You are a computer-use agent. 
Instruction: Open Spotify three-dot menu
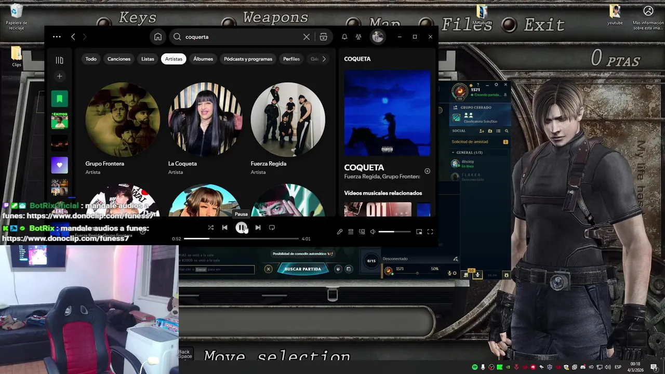(57, 37)
